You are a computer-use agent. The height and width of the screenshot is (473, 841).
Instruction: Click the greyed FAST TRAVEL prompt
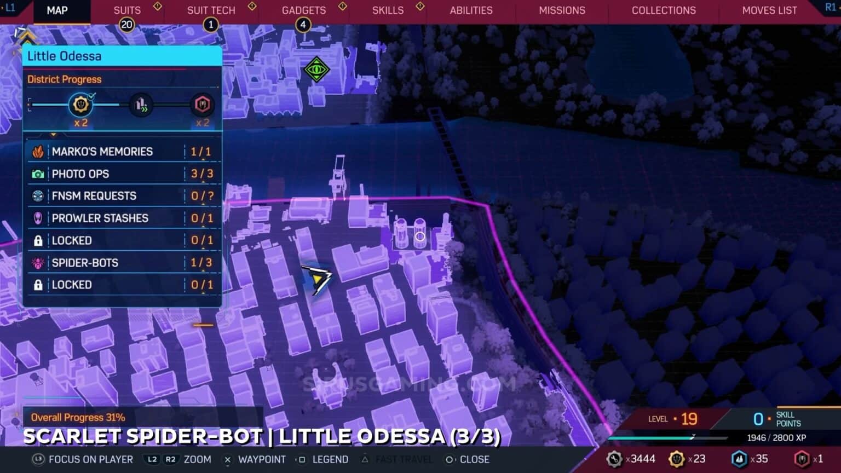[397, 459]
